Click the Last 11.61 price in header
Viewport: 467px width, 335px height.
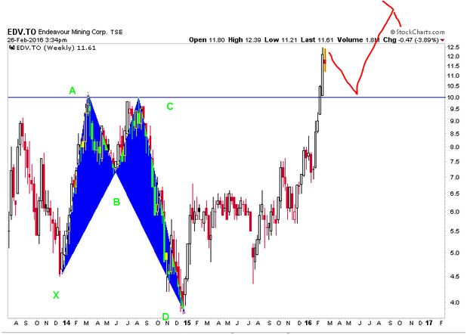tap(329, 41)
